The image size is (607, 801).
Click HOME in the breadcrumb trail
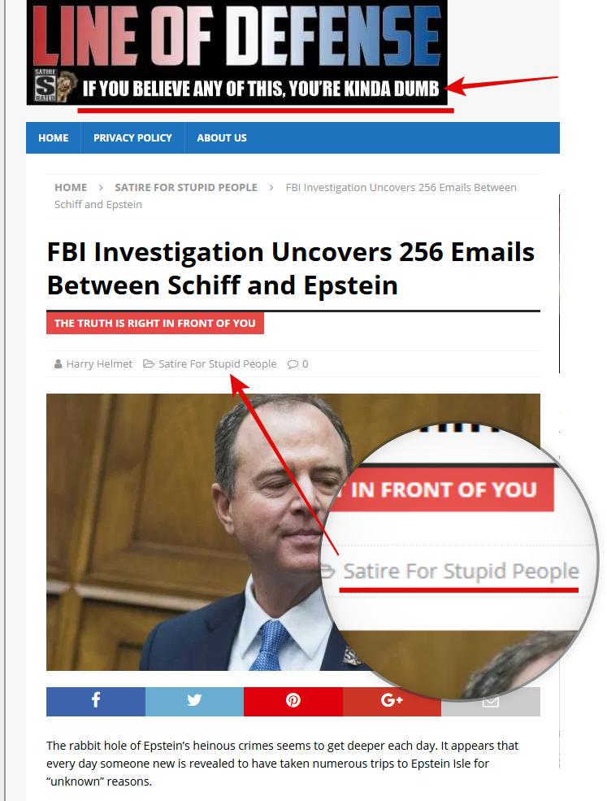click(71, 188)
